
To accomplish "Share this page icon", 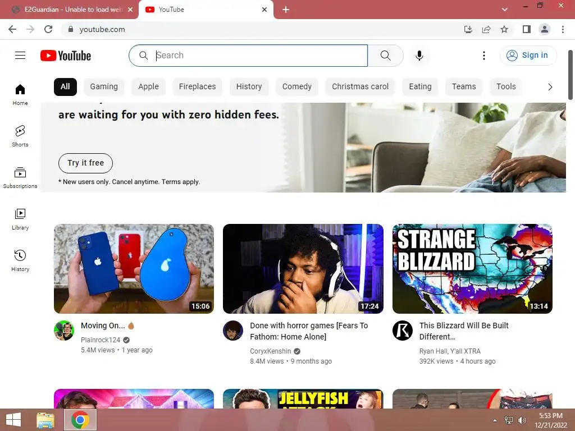I will [x=486, y=29].
